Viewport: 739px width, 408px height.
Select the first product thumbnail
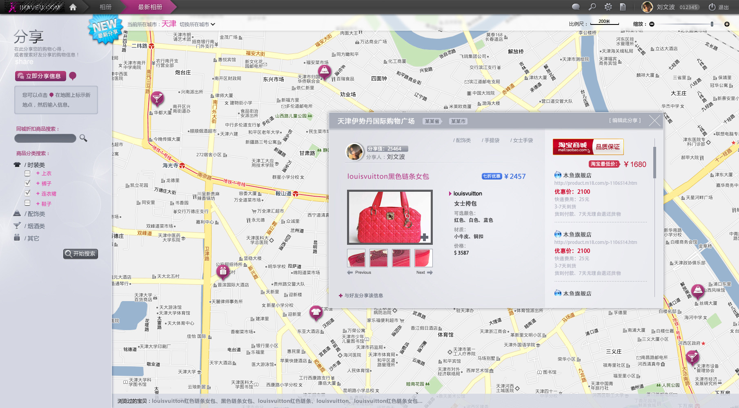point(356,258)
